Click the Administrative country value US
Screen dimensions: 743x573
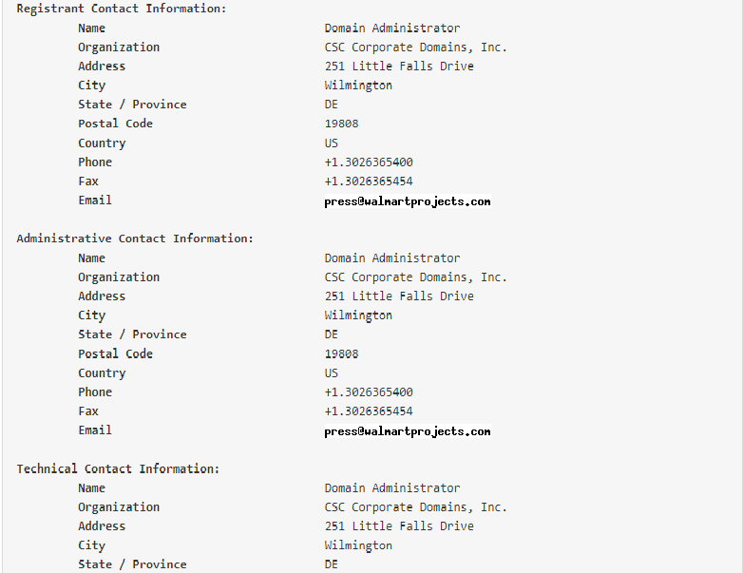coord(332,373)
